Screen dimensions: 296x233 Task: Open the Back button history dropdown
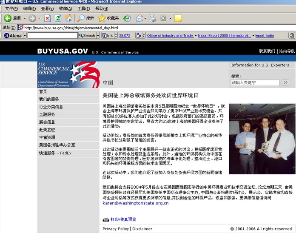pos(25,18)
